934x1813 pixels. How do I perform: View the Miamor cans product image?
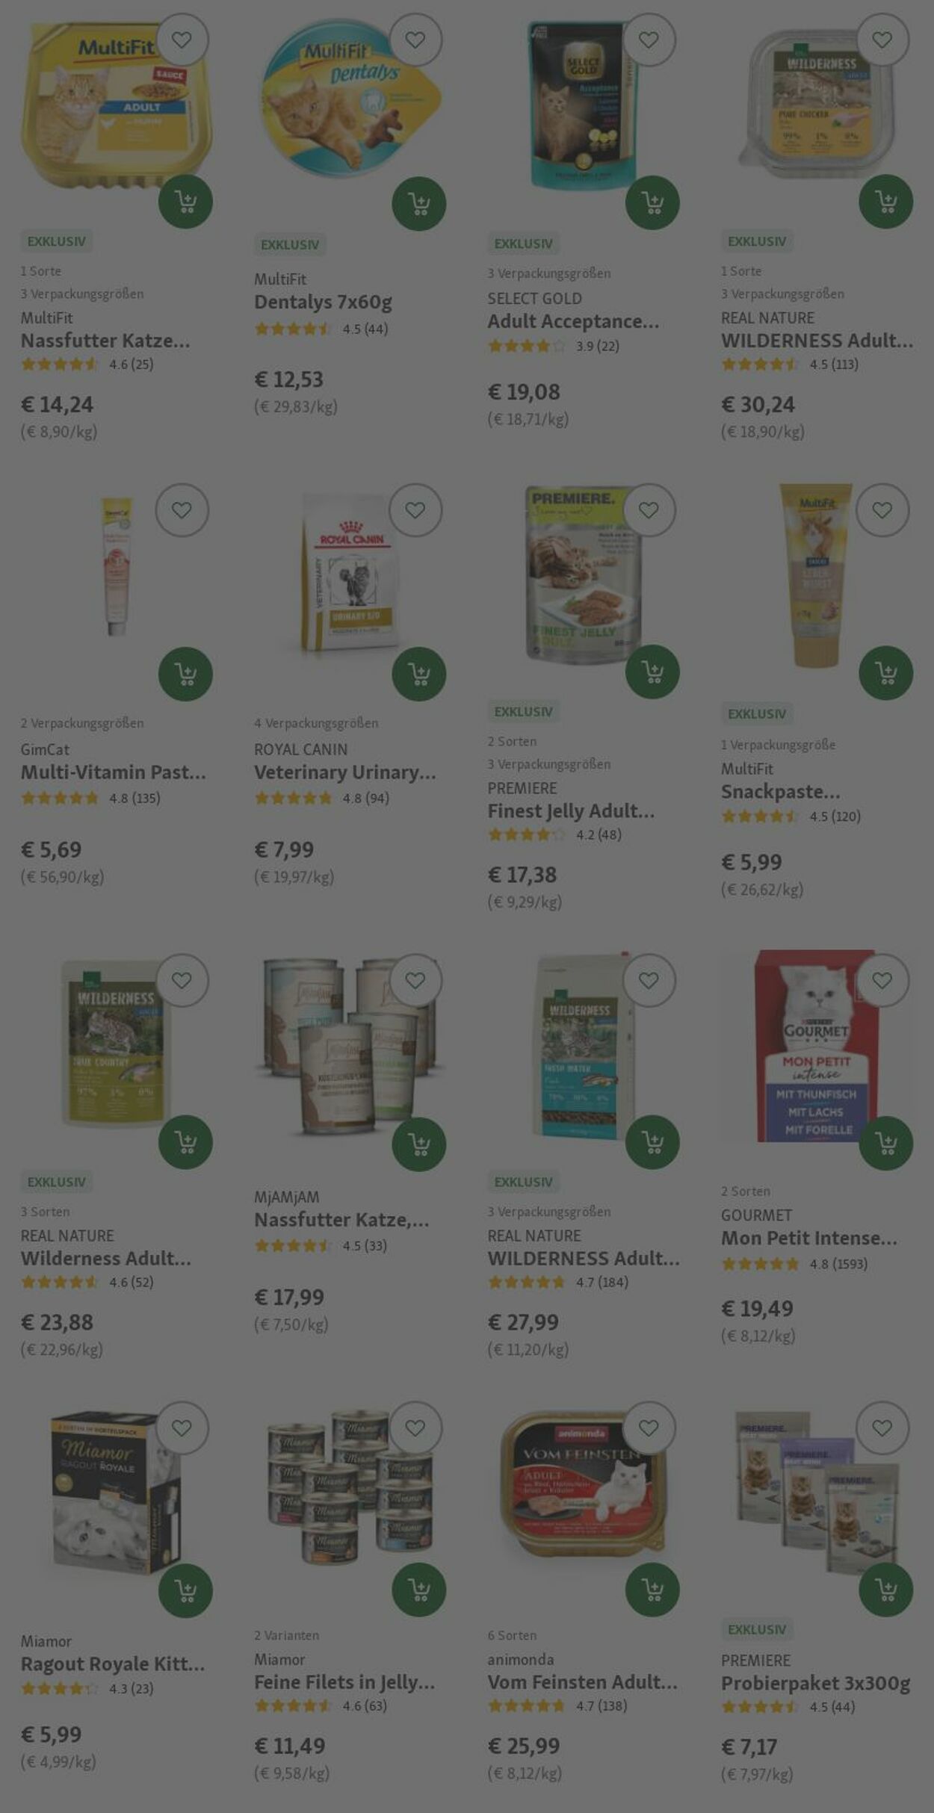[350, 1487]
